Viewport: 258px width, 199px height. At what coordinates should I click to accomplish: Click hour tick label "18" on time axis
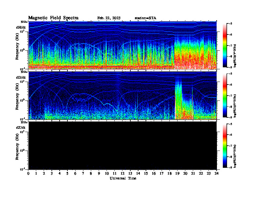click(169, 173)
